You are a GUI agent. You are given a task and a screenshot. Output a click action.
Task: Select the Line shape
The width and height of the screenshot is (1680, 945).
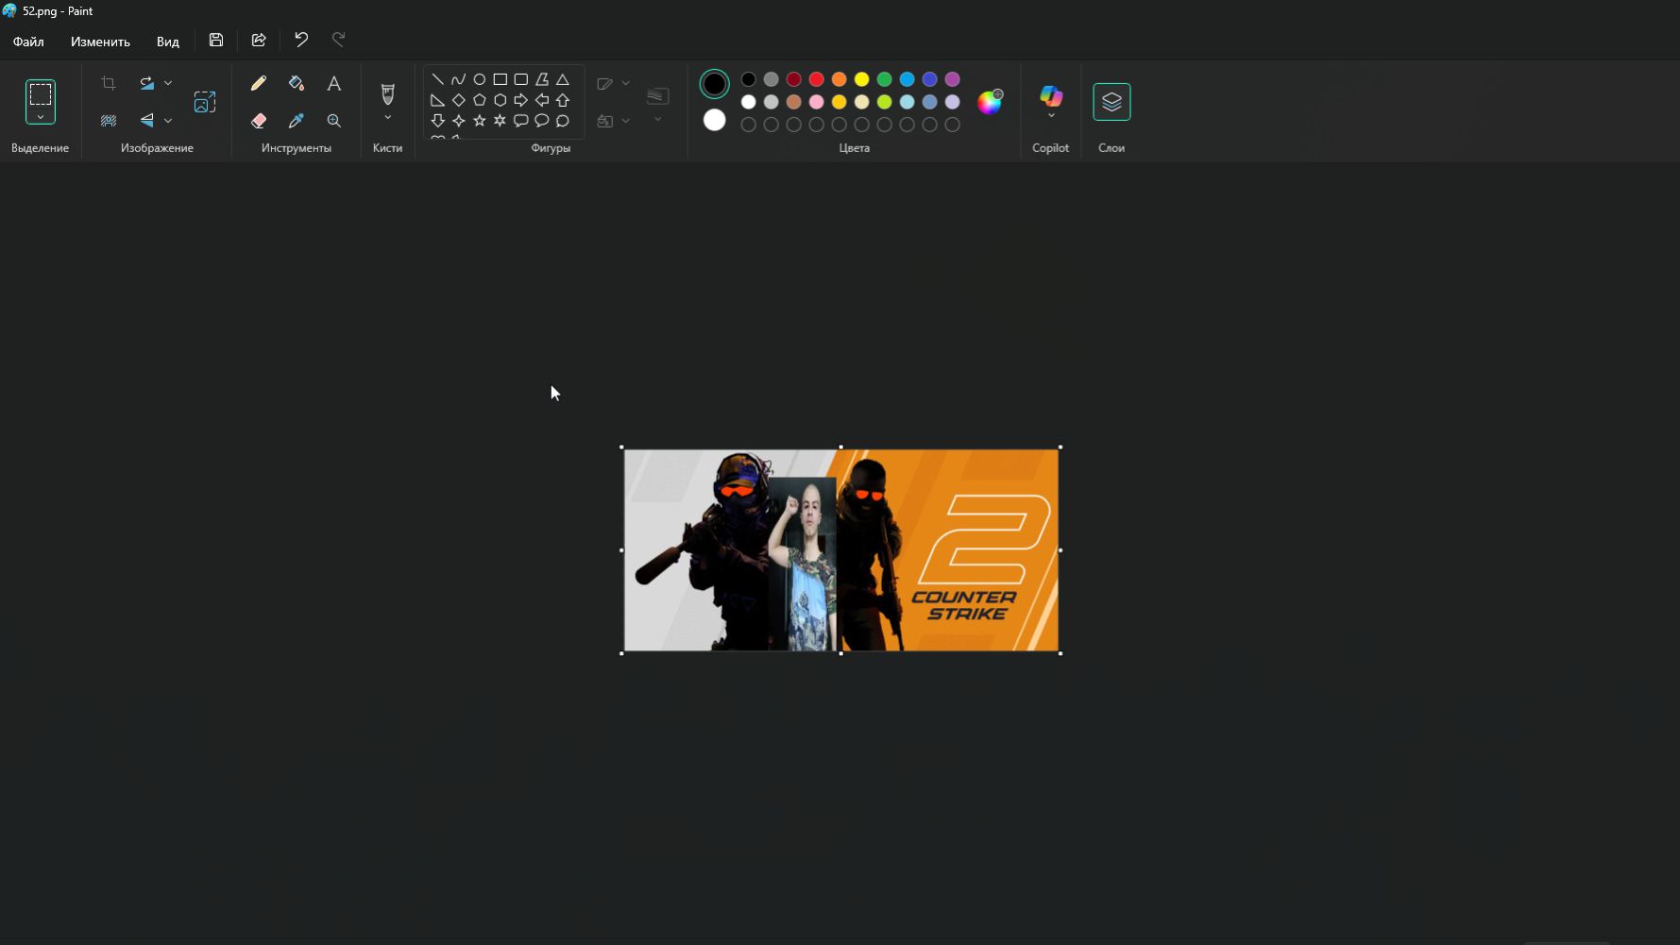(437, 79)
